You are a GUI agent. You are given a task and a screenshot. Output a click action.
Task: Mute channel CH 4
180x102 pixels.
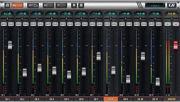(48, 24)
